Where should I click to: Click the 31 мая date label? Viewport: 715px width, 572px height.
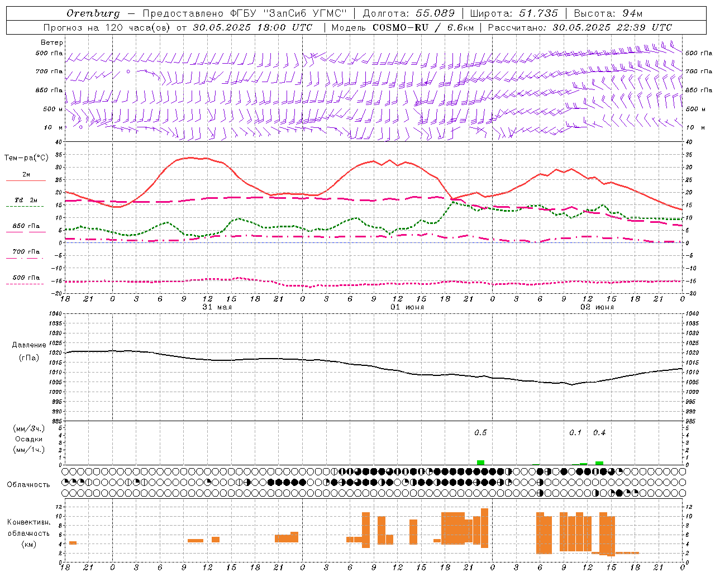[217, 307]
